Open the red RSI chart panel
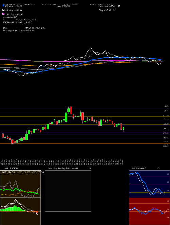The width and height of the screenshot is (170, 225). [x=149, y=211]
